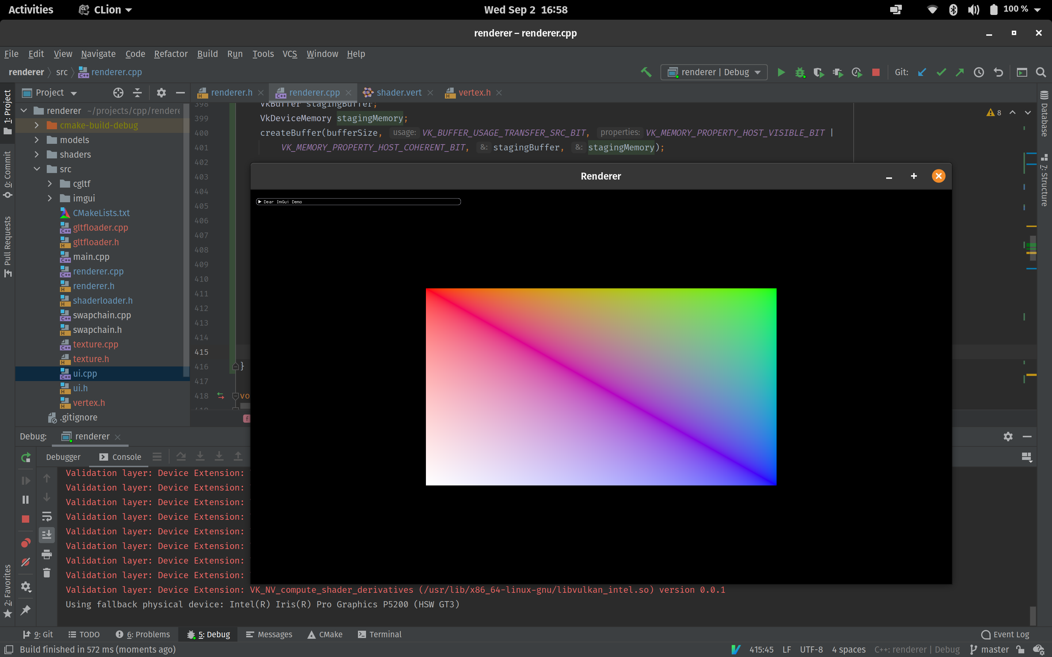The image size is (1052, 657).
Task: Rerun renderer in Debug panel
Action: [26, 457]
